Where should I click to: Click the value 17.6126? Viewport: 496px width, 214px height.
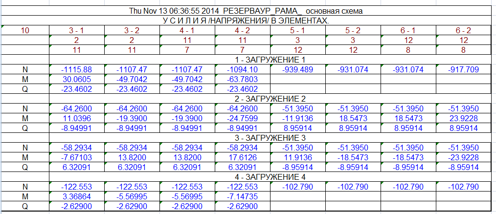tap(242, 157)
